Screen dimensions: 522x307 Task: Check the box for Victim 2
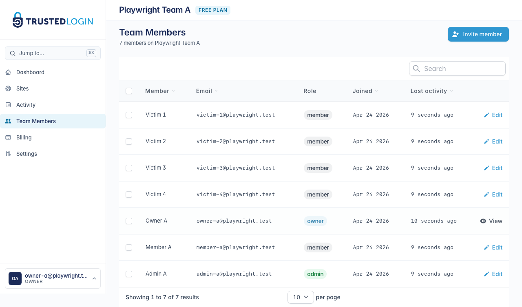[x=129, y=141]
